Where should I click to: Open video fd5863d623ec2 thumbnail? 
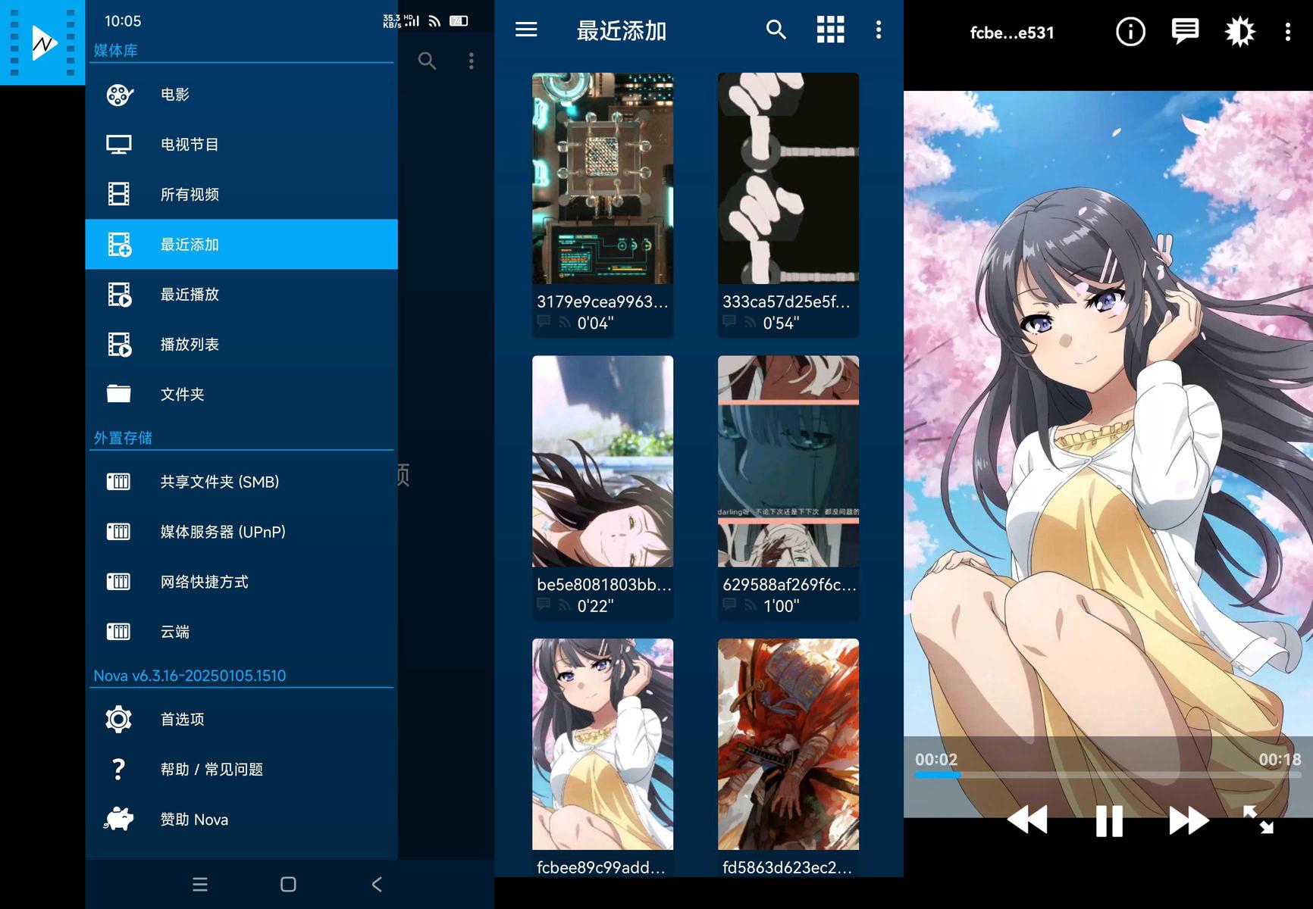[x=788, y=744]
